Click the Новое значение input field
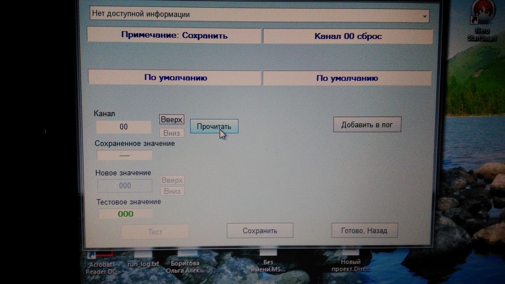 coord(125,186)
